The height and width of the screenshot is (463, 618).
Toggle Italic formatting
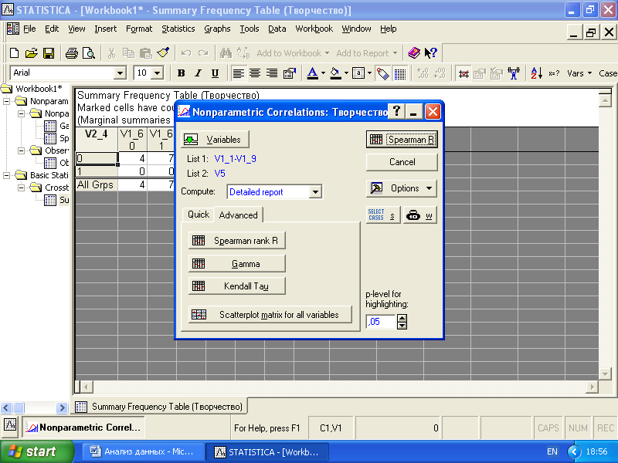[198, 73]
